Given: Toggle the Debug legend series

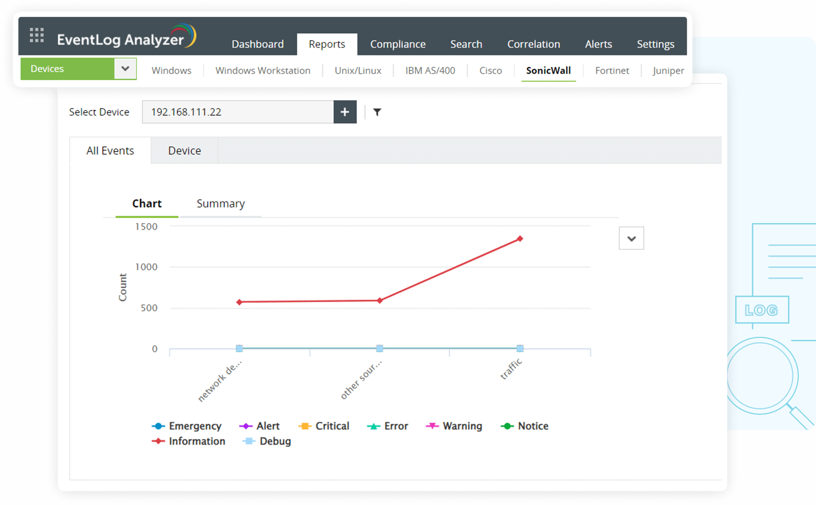Looking at the screenshot, I should [x=267, y=441].
